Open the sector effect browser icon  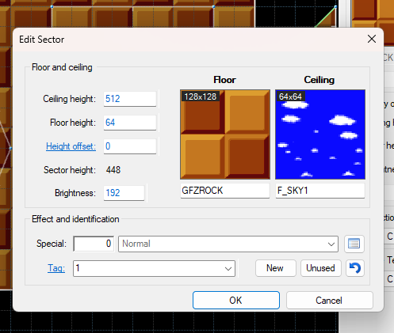pos(354,244)
